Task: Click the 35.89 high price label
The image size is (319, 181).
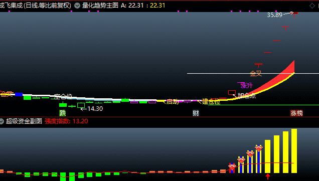Action: (x=275, y=15)
